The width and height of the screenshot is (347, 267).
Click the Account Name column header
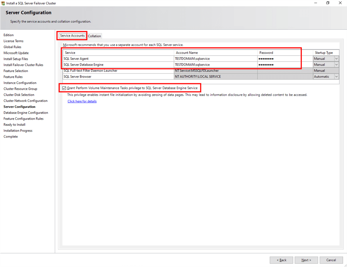tap(216, 53)
